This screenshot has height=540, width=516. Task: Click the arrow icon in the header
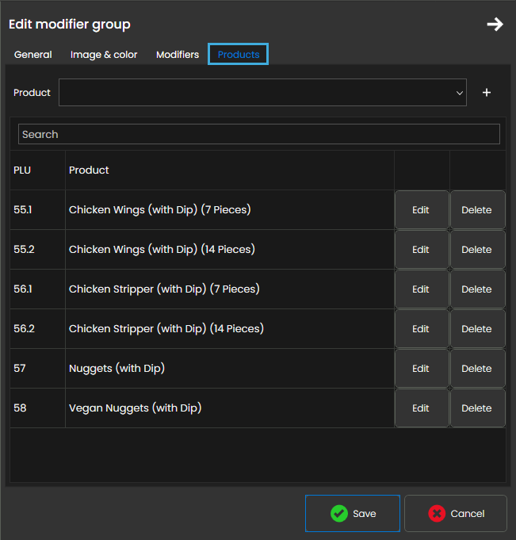pos(495,25)
